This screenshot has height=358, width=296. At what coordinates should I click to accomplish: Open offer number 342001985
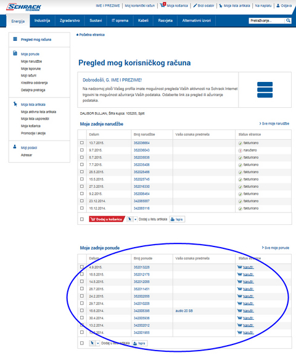pos(141,333)
